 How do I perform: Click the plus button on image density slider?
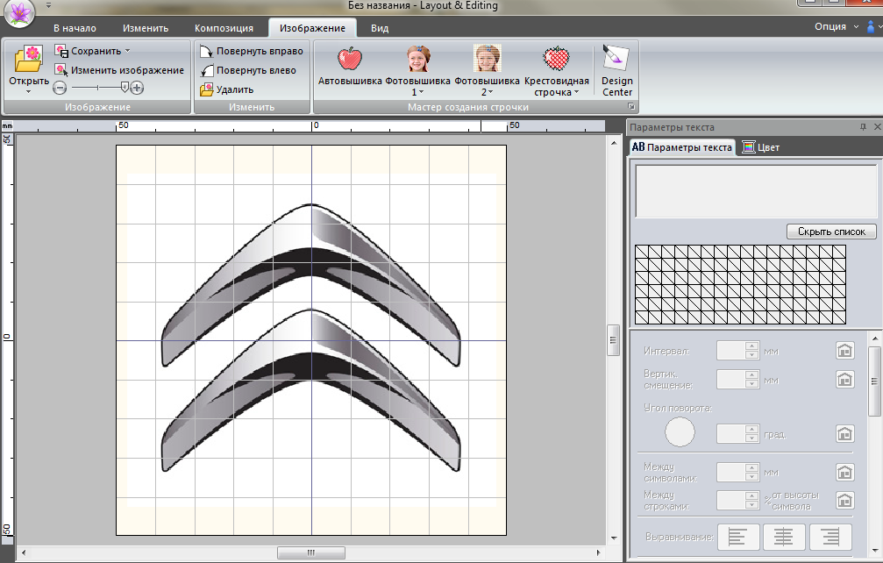coord(138,87)
